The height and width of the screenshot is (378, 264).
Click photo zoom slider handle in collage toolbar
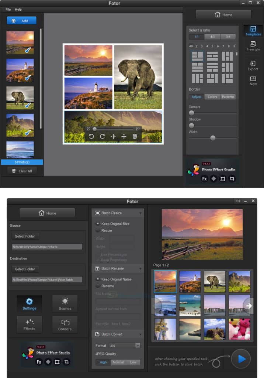95,129
